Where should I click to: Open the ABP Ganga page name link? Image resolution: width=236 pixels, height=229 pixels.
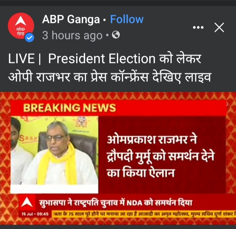71,19
